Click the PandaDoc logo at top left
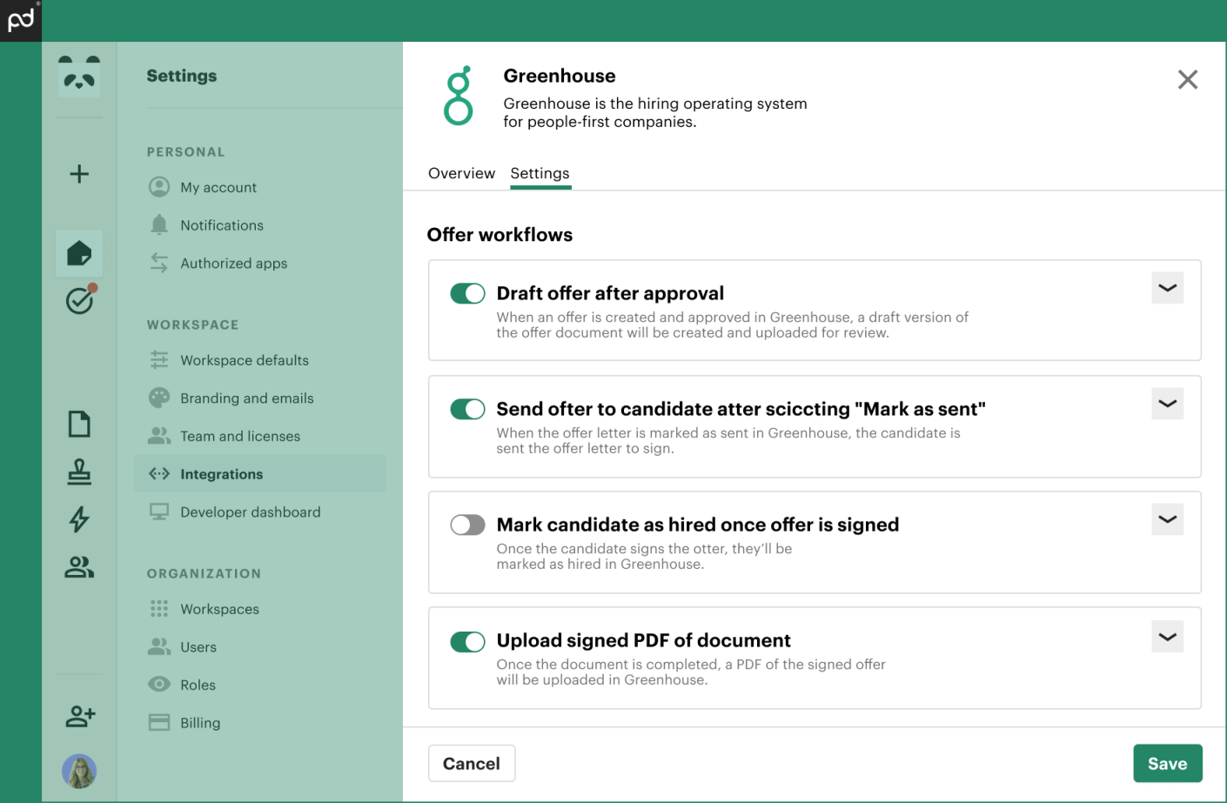The image size is (1227, 803). pos(21,20)
